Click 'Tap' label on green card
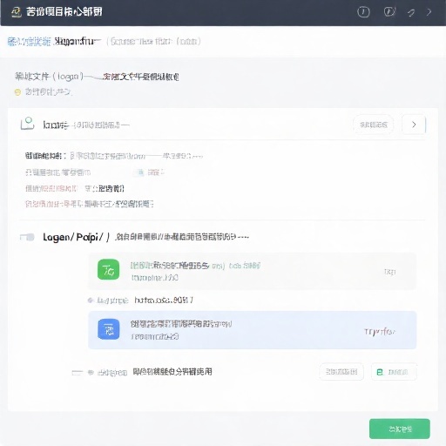 (389, 272)
